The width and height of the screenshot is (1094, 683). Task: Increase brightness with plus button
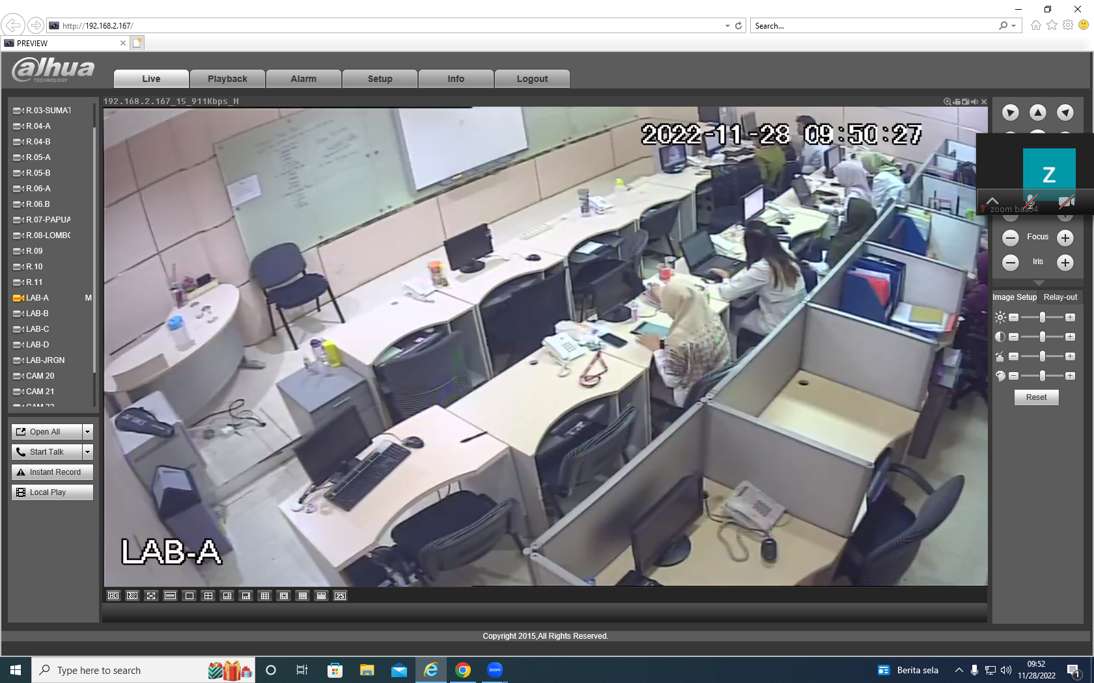coord(1070,317)
